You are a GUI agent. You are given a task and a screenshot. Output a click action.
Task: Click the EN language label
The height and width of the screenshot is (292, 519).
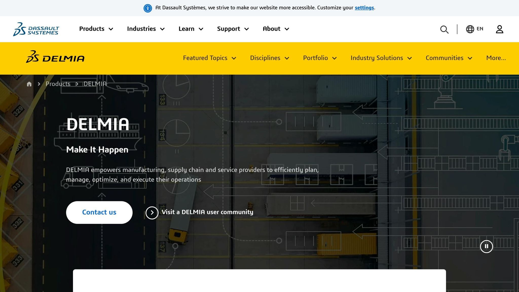click(480, 29)
